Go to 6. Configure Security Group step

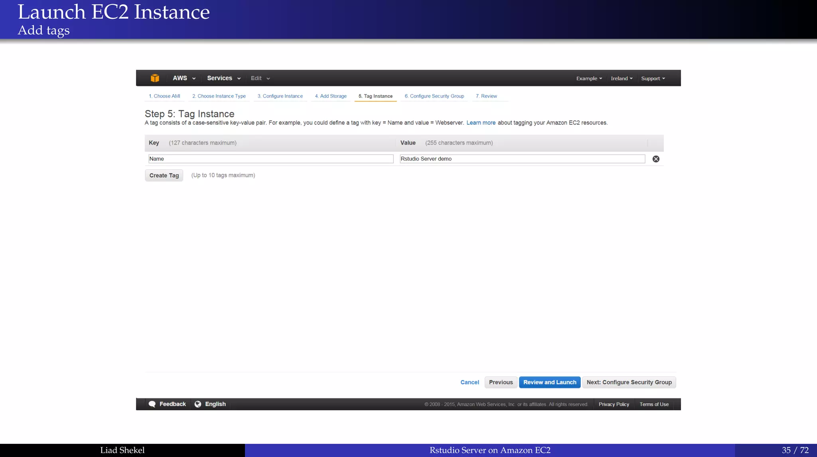point(434,96)
